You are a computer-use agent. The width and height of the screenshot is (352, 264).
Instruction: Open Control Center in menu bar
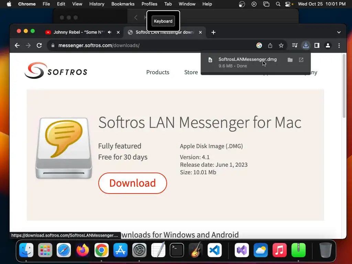click(x=288, y=4)
